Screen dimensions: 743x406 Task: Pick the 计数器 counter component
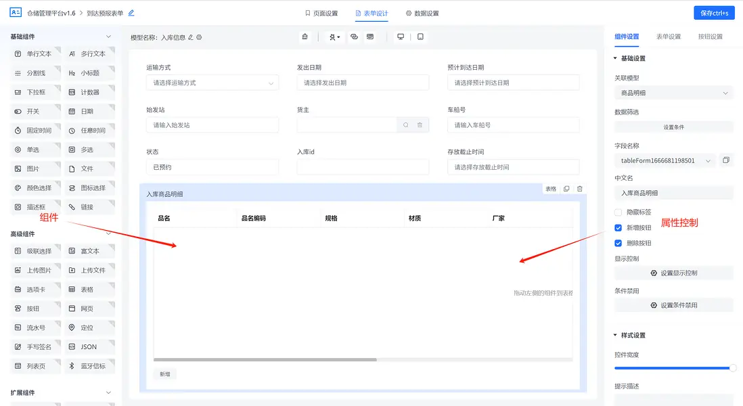tap(90, 93)
